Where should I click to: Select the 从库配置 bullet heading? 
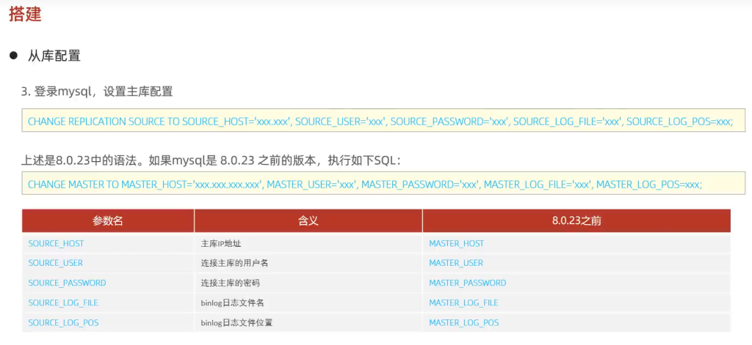pos(54,56)
